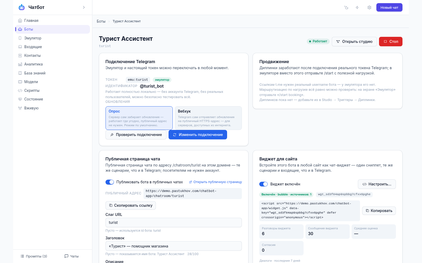Open the bot studio via Открыть студию

click(x=354, y=42)
